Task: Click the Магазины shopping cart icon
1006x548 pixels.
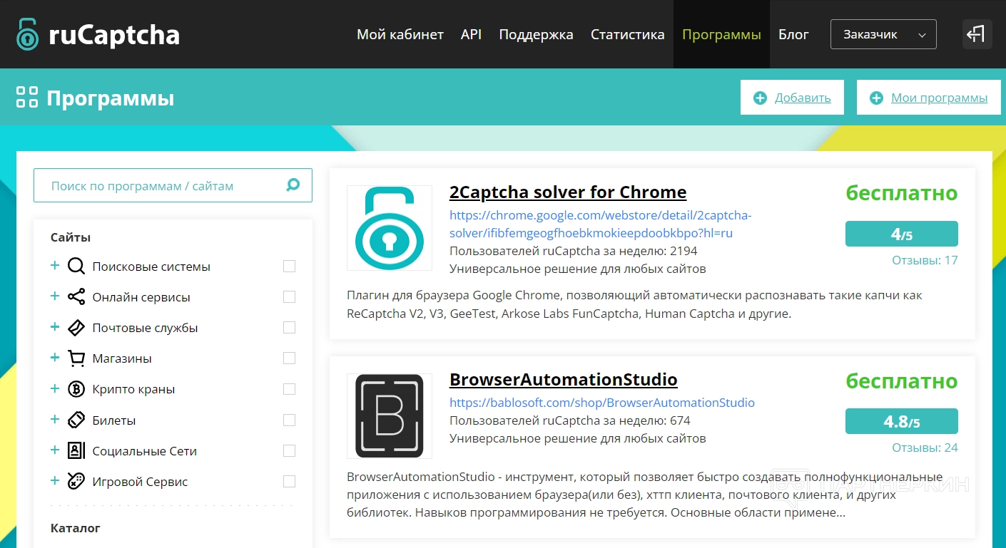Action: (x=76, y=358)
